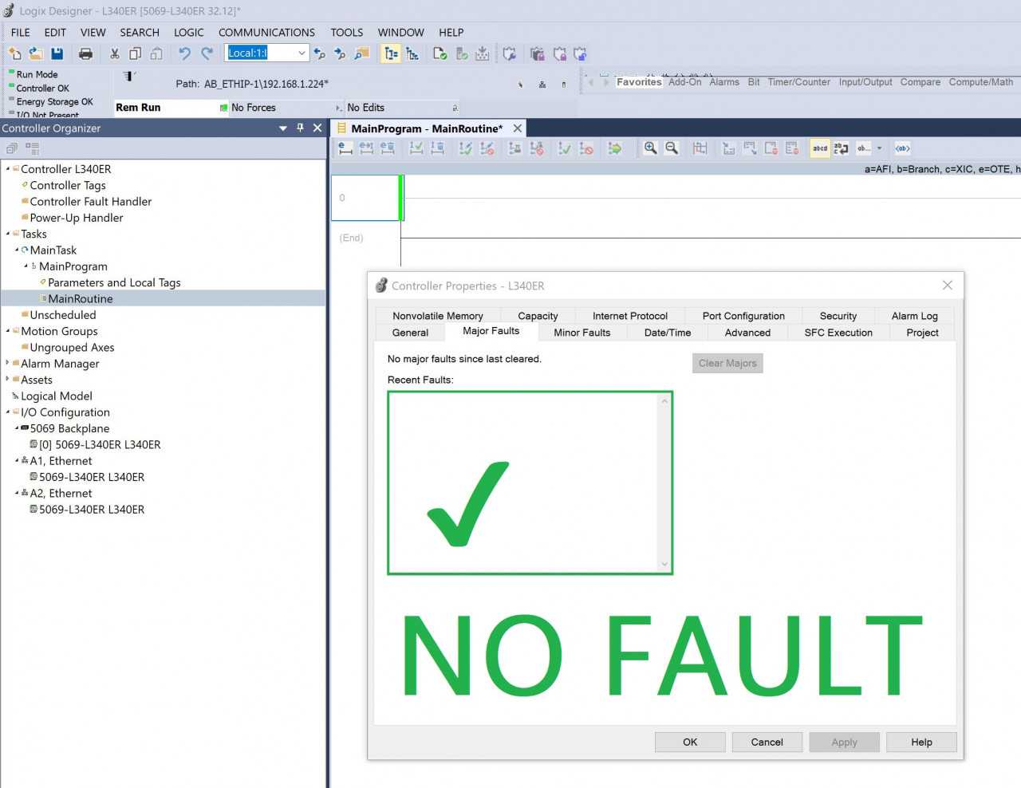Click the controller mode switch icon beside Path
Image resolution: width=1021 pixels, height=788 pixels.
129,77
